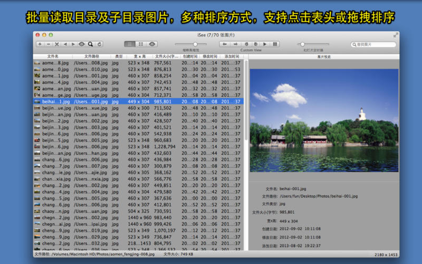Select the row with size 436,984

coord(138,160)
